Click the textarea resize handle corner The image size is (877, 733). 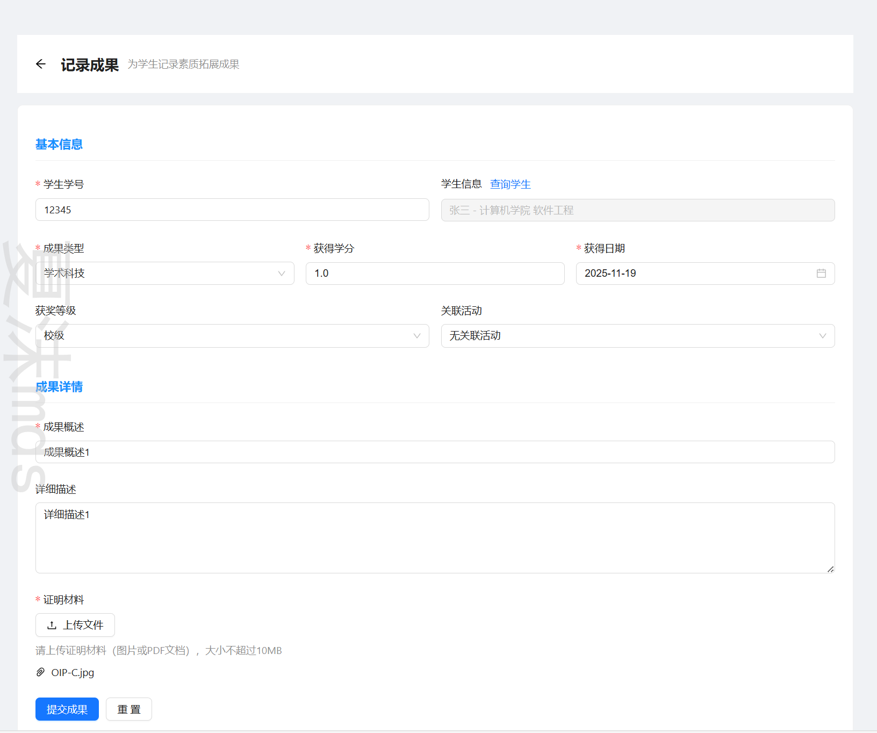click(x=831, y=569)
